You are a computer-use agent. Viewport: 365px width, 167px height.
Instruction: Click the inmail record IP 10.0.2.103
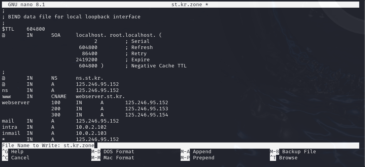coord(91,133)
